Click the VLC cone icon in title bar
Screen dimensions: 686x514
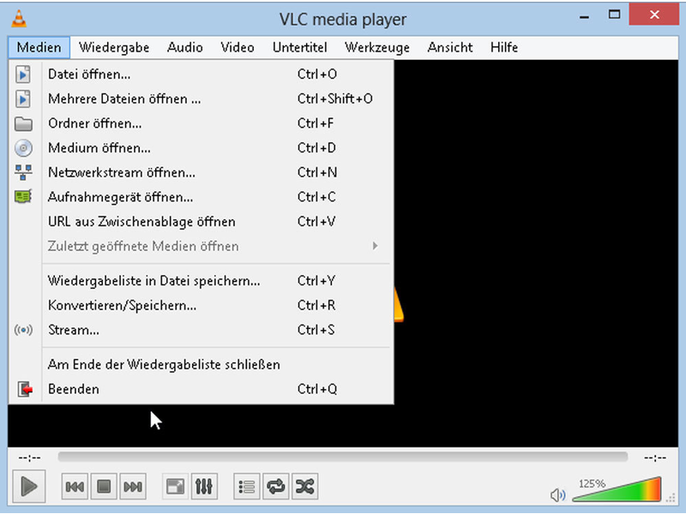(x=19, y=19)
